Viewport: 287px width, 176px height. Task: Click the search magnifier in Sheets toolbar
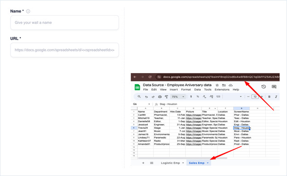pyautogui.click(x=139, y=97)
